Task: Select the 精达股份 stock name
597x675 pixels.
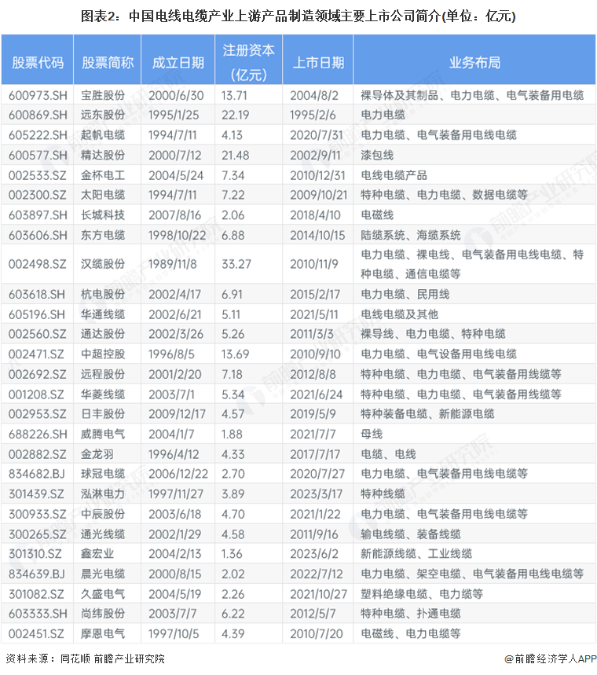Action: tap(103, 155)
